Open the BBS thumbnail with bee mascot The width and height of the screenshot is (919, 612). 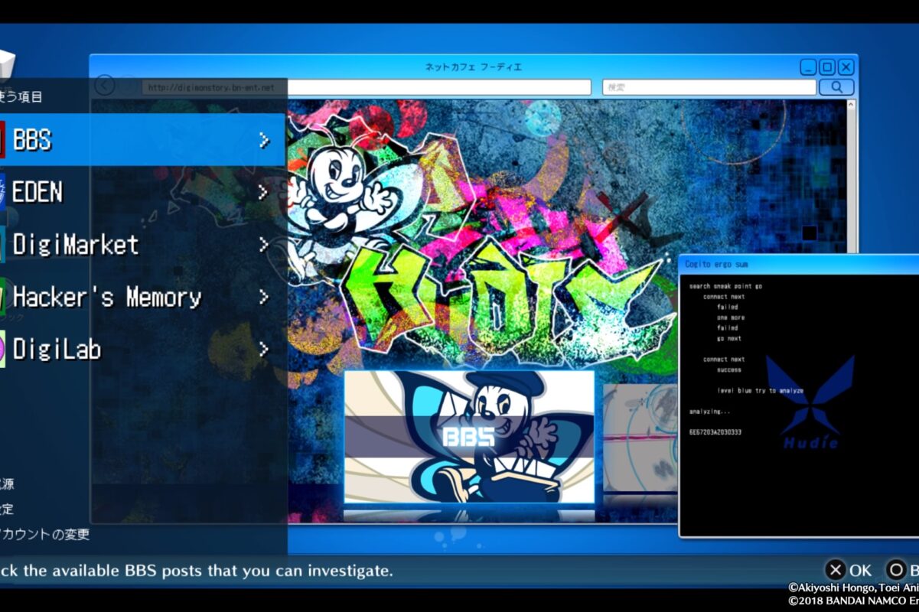pyautogui.click(x=469, y=436)
